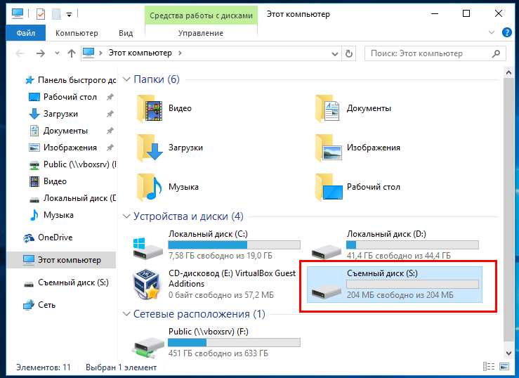Viewport: 519px width, 378px height.
Task: Switch to details view icon in status bar
Action: click(489, 367)
